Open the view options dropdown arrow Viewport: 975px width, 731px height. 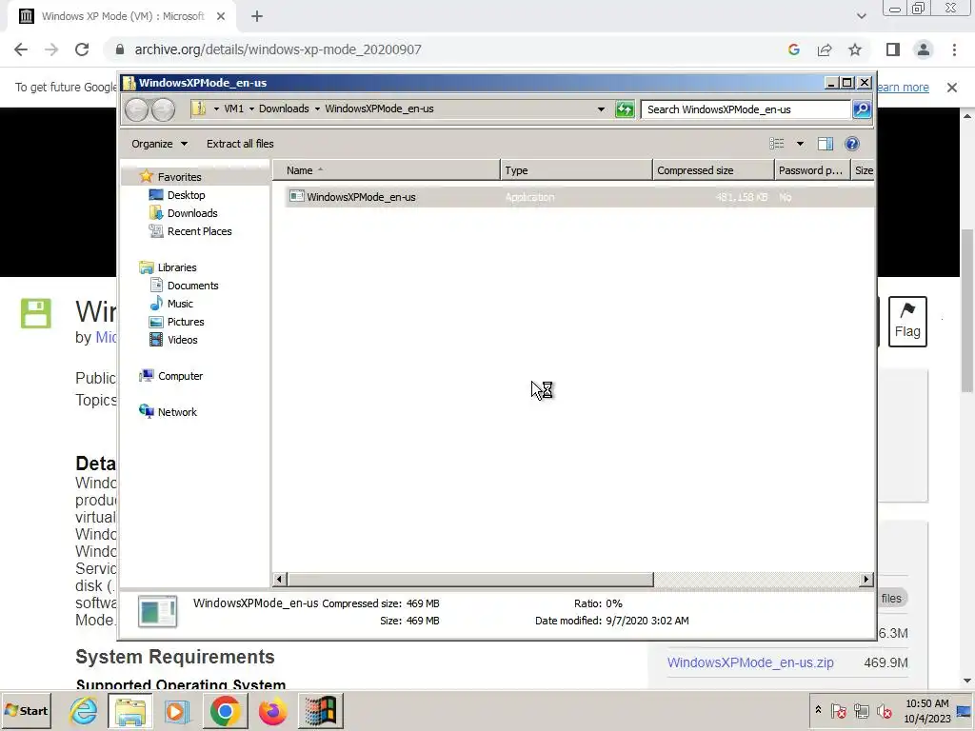(x=800, y=144)
